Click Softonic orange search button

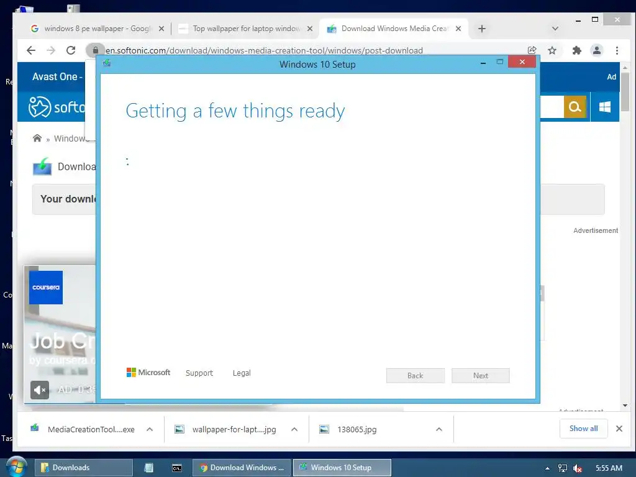coord(575,107)
